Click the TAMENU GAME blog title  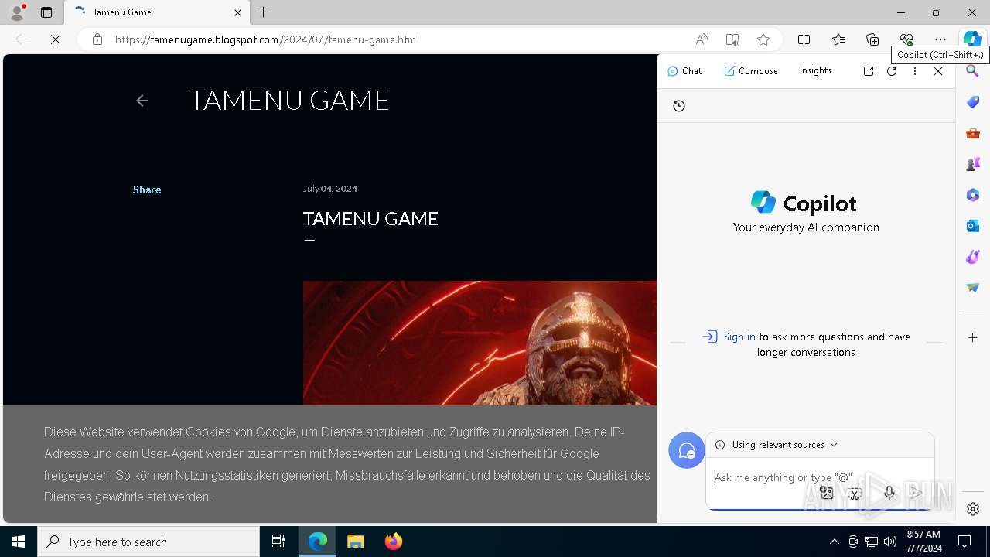click(x=289, y=100)
